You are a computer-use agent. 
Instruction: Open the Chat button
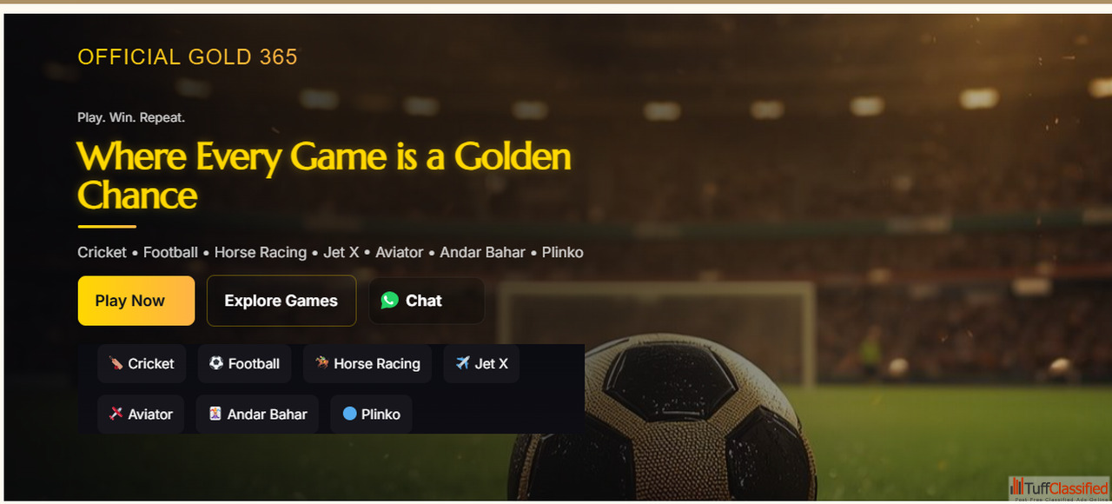coord(427,301)
